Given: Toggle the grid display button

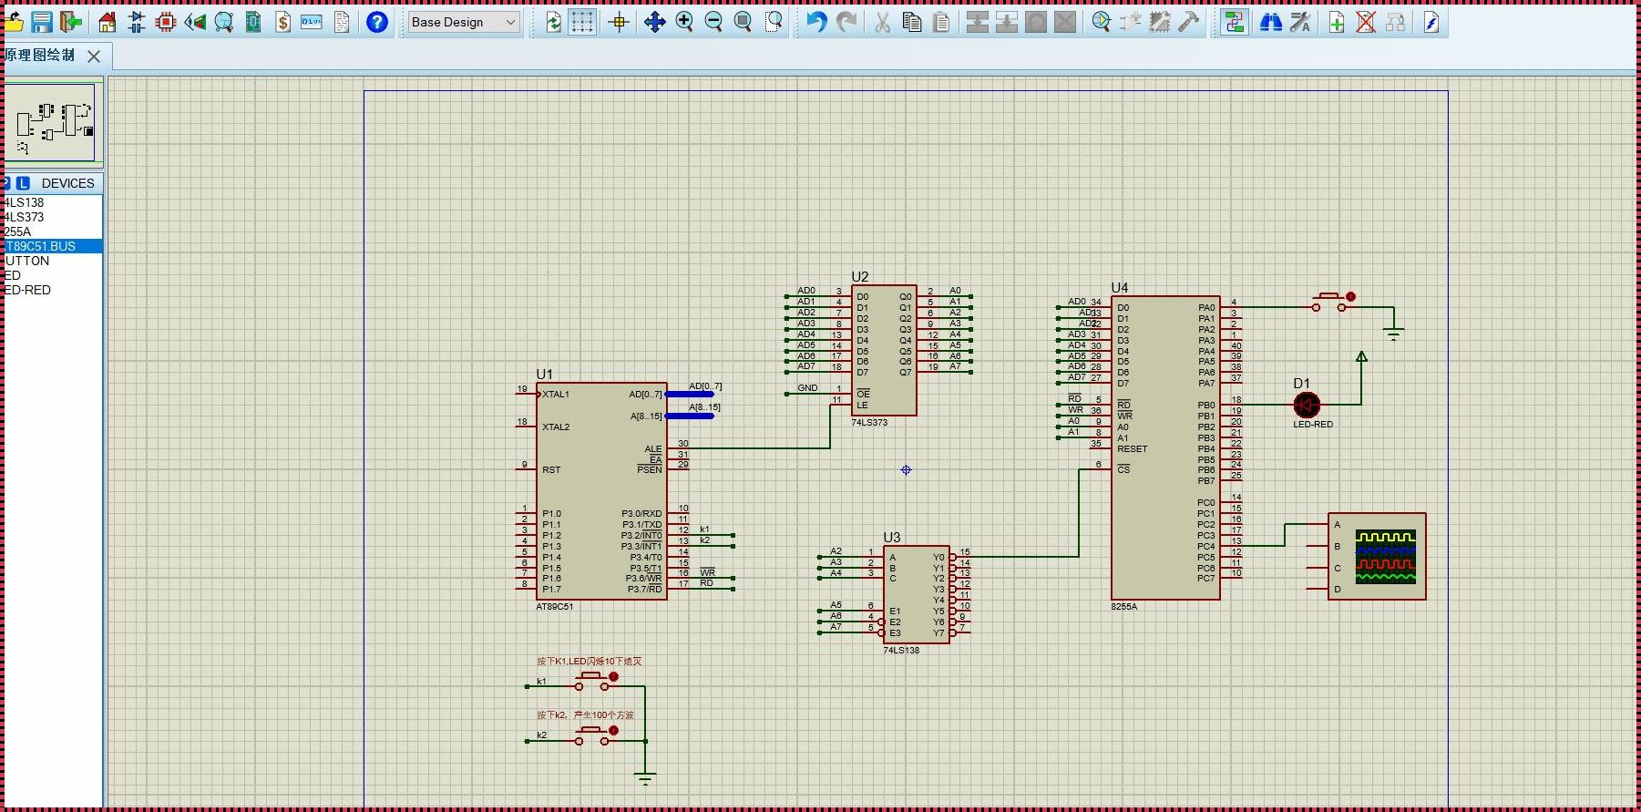Looking at the screenshot, I should point(582,22).
